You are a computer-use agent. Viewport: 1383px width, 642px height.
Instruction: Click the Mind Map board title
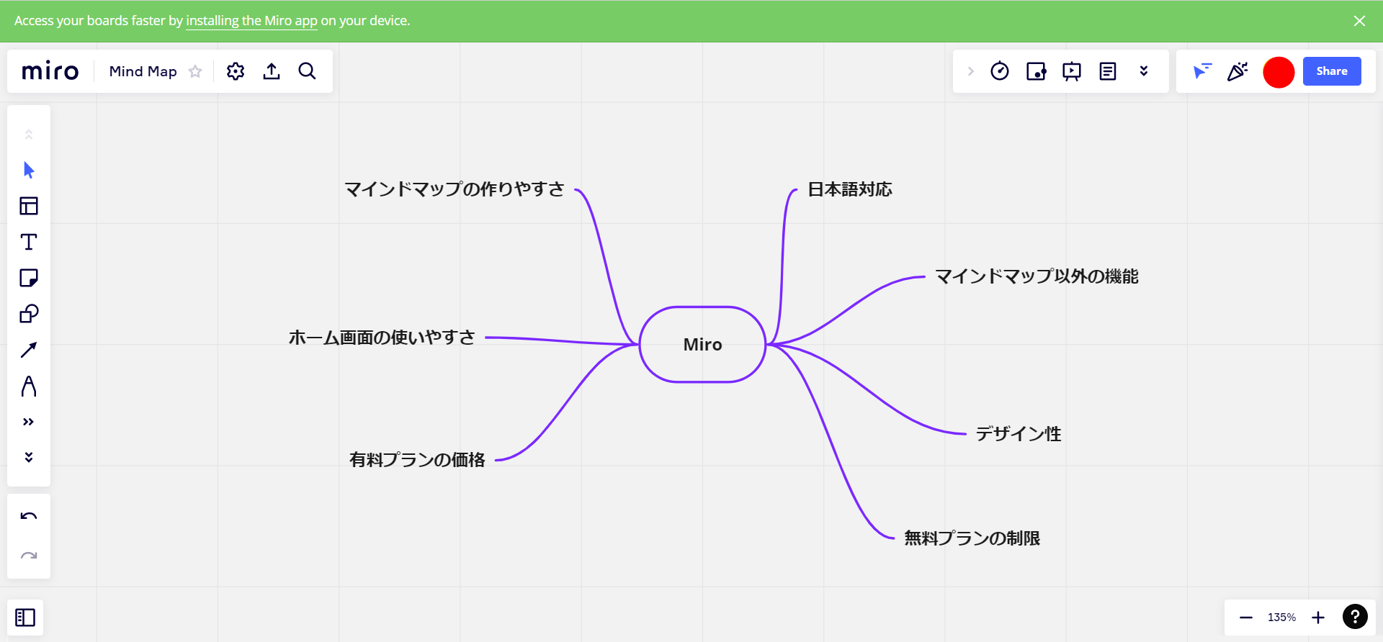coord(143,71)
